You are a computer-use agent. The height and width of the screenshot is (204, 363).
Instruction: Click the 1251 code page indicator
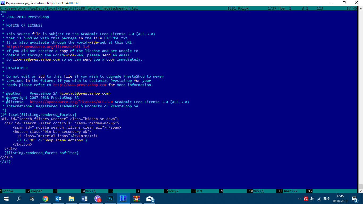232,8
